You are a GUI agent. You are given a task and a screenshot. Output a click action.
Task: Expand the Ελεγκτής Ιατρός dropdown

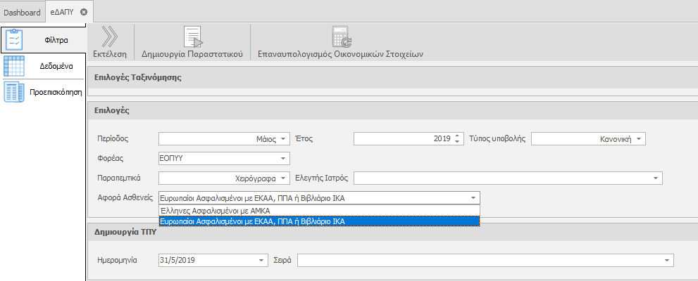(656, 178)
